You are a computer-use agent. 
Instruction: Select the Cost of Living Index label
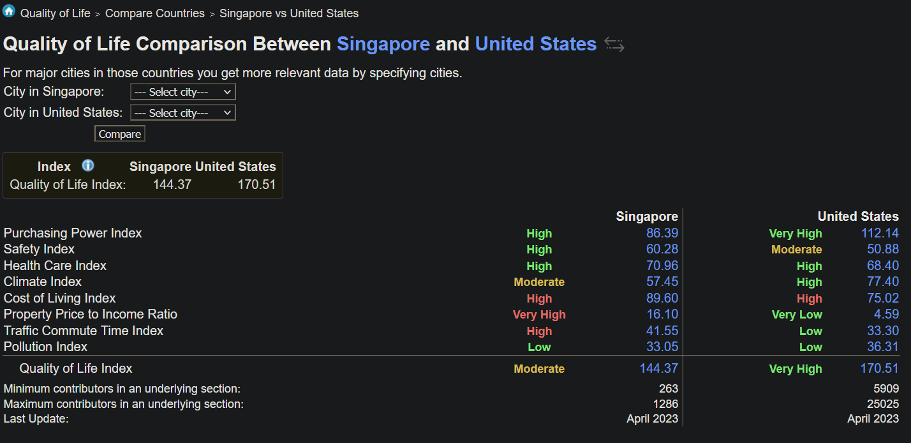(x=60, y=298)
